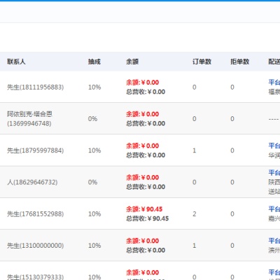Click red 余额:¥90.45 value

[144, 209]
